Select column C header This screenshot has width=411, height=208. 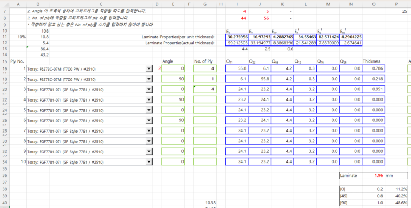(101, 4)
